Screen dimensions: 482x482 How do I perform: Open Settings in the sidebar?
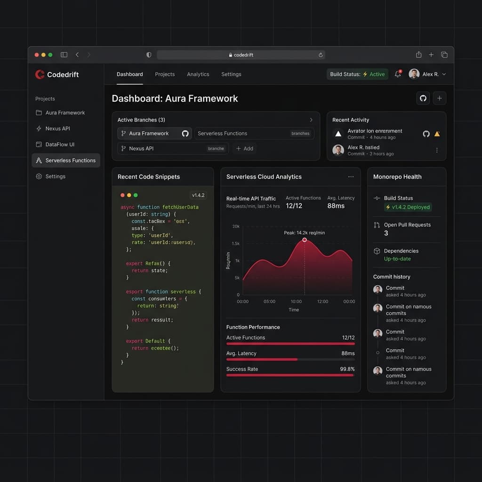tap(66, 177)
